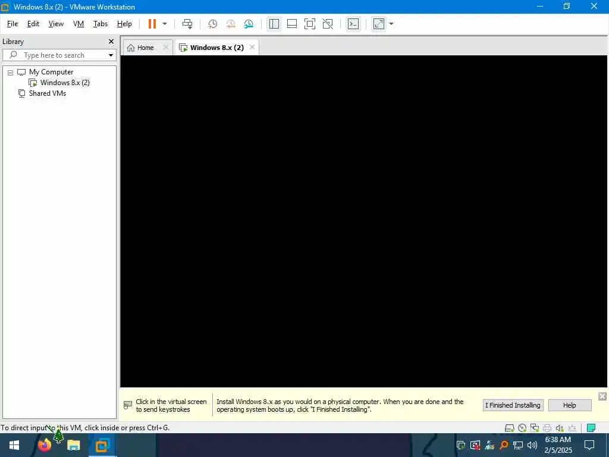This screenshot has width=609, height=457.
Task: Close the Library panel
Action: tap(111, 41)
